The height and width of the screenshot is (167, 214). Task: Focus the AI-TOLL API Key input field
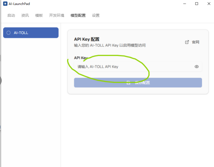click(138, 66)
